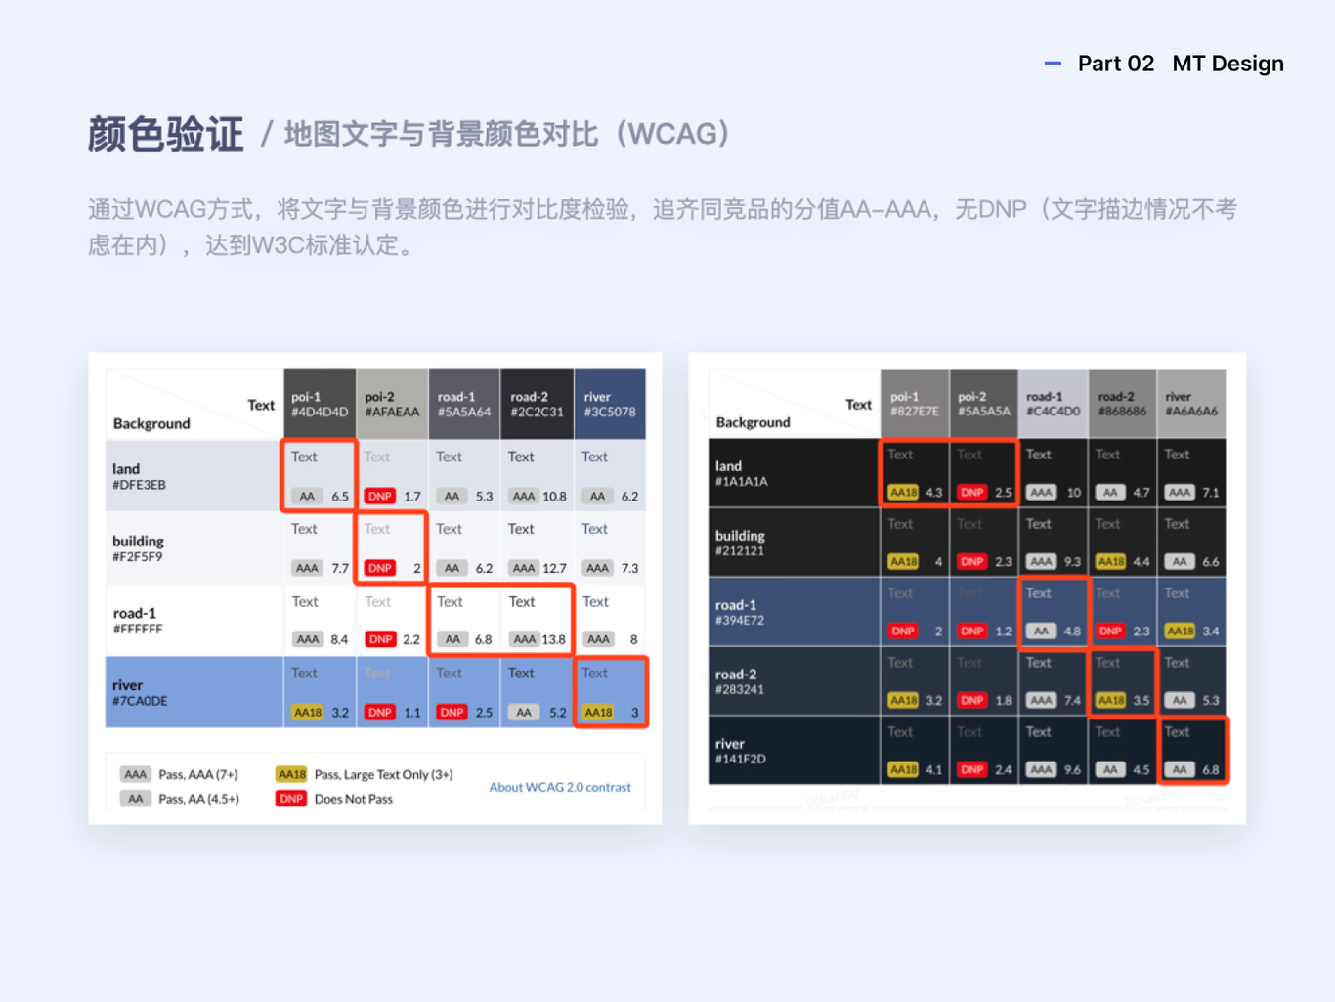This screenshot has height=1002, width=1335.
Task: Click the highlighted AA 6.8 dark river cell
Action: (x=1192, y=751)
